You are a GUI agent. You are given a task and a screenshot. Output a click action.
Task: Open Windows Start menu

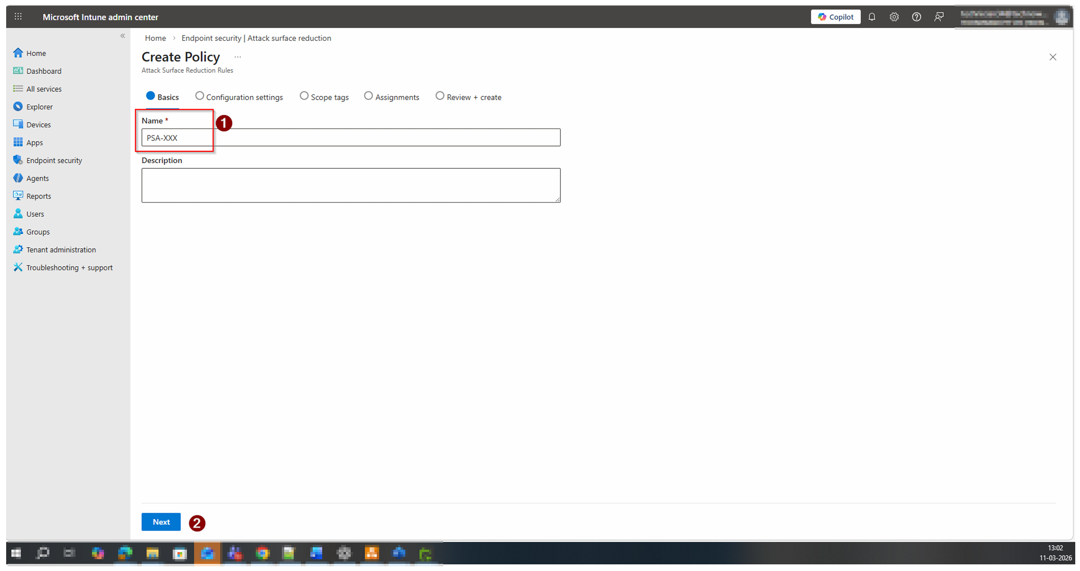coord(16,553)
